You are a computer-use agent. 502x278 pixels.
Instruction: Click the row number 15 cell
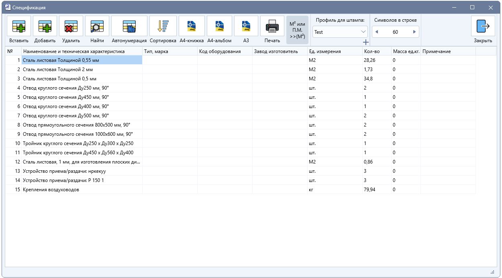[x=13, y=190]
